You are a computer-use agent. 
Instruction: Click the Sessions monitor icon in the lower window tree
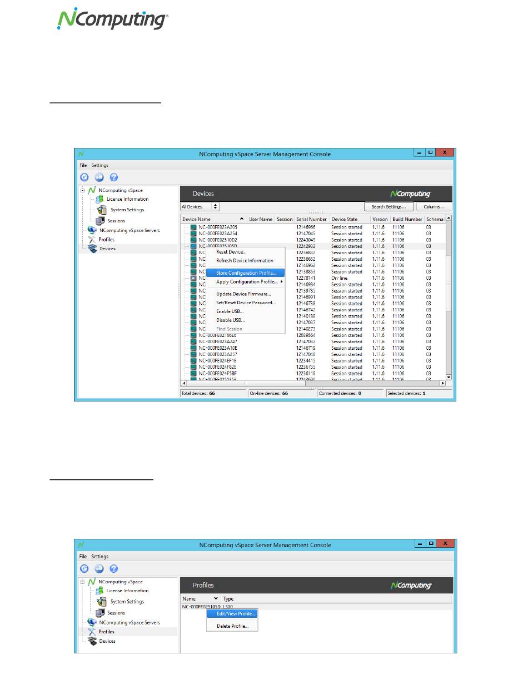[x=100, y=612]
